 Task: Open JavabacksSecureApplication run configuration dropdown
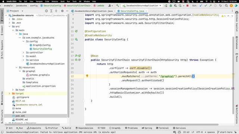coord(142,6)
